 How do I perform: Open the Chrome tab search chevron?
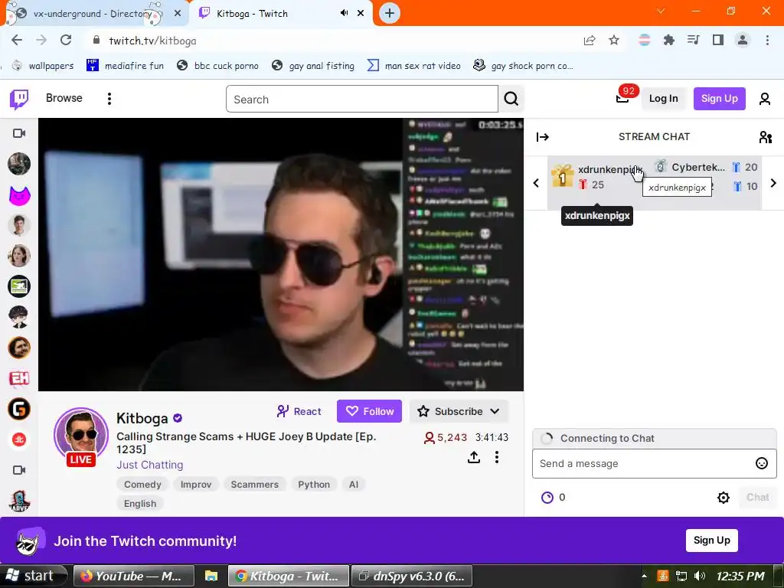661,11
